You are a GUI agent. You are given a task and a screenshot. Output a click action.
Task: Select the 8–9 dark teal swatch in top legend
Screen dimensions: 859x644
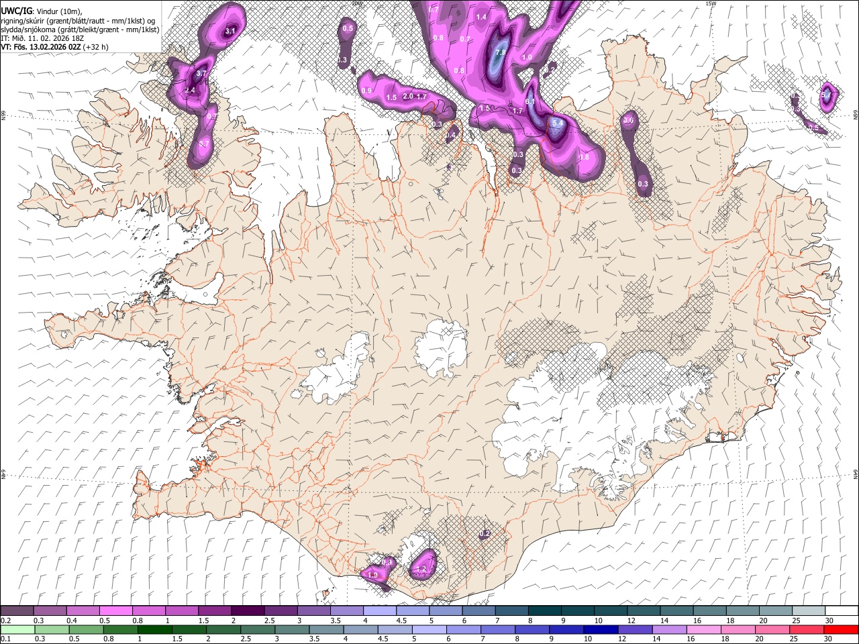pyautogui.click(x=544, y=611)
